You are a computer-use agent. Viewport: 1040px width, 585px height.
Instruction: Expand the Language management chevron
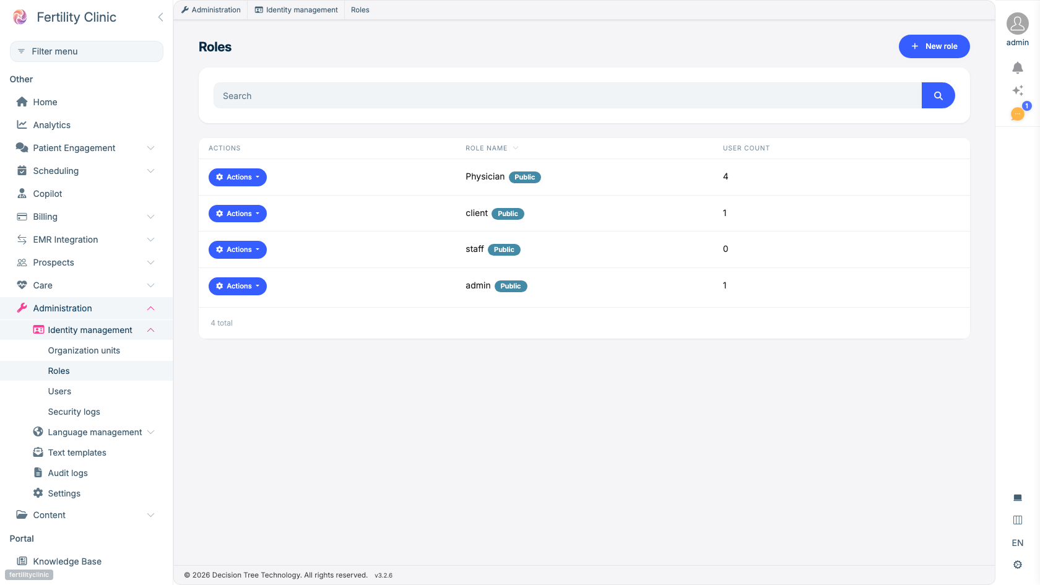[150, 432]
